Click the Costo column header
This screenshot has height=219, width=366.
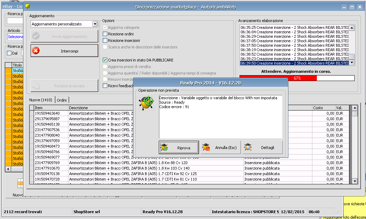[323, 108]
